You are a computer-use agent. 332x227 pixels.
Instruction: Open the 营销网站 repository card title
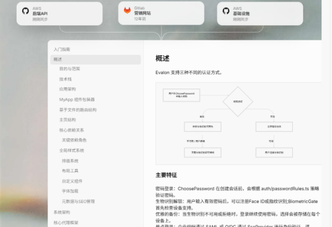[142, 13]
